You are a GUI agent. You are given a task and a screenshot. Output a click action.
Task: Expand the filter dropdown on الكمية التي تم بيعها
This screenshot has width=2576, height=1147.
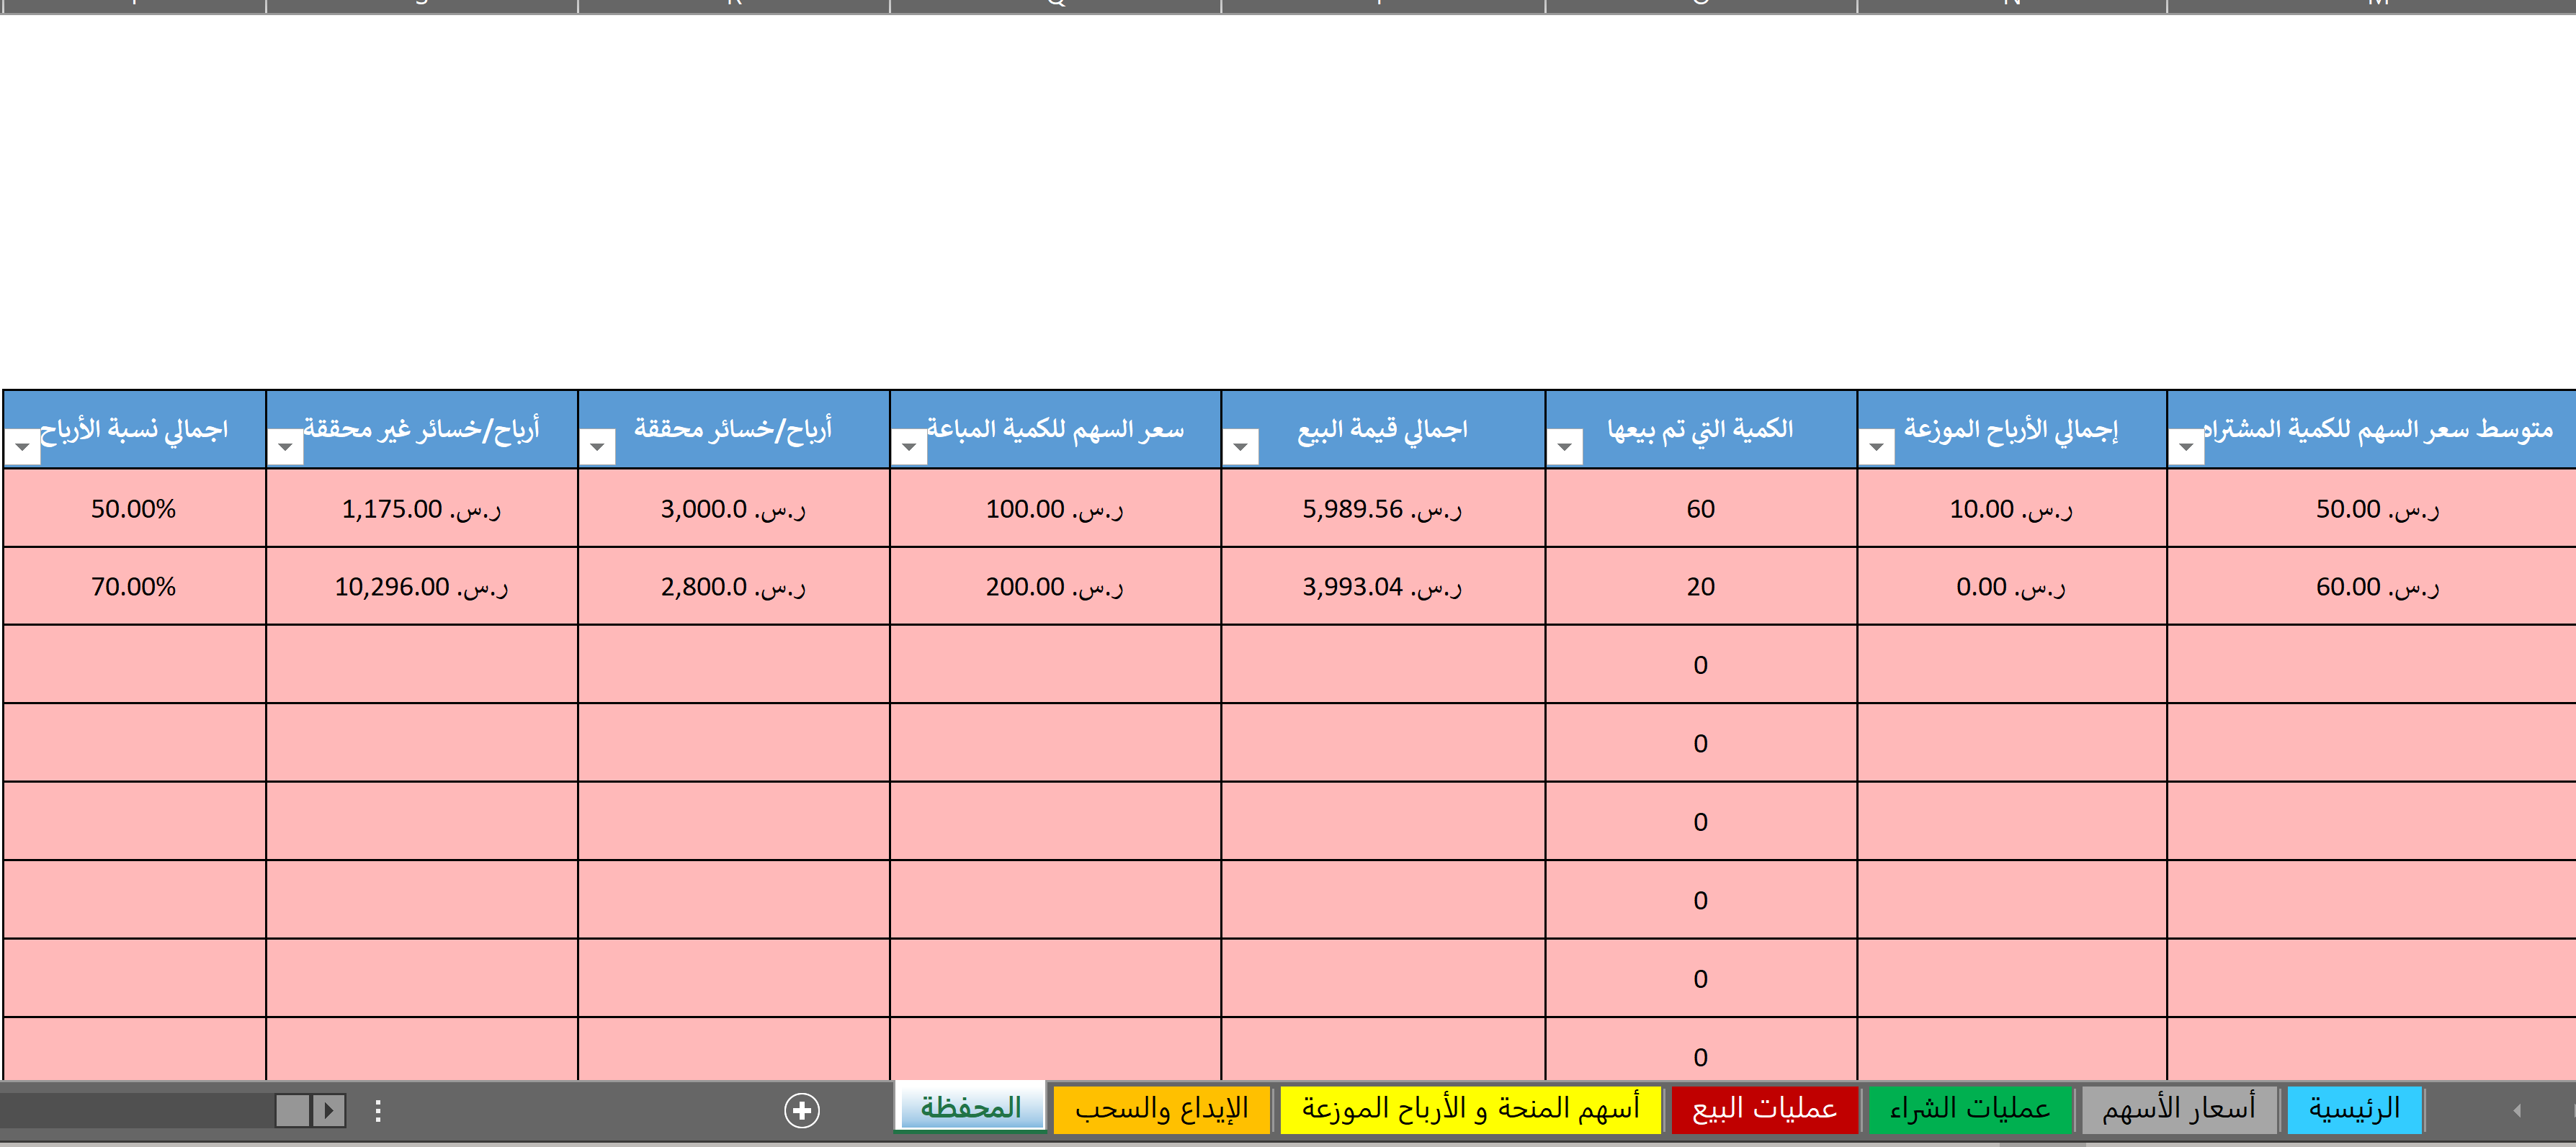(x=1566, y=449)
